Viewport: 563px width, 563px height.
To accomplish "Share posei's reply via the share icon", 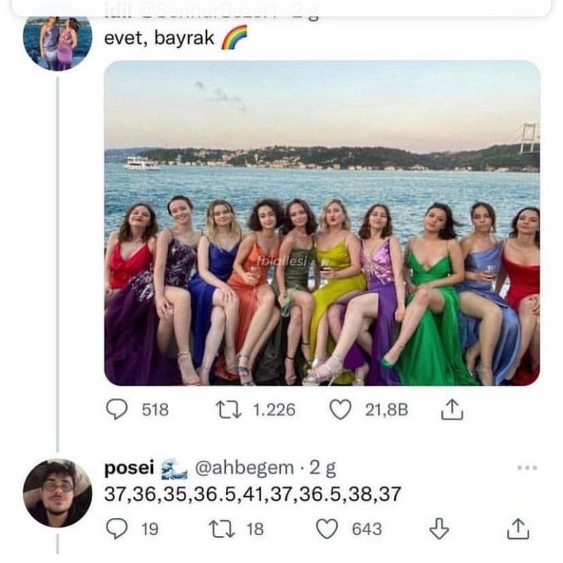I will coord(517,529).
